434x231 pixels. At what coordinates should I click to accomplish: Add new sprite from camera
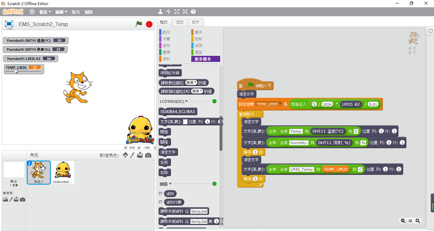coord(148,155)
